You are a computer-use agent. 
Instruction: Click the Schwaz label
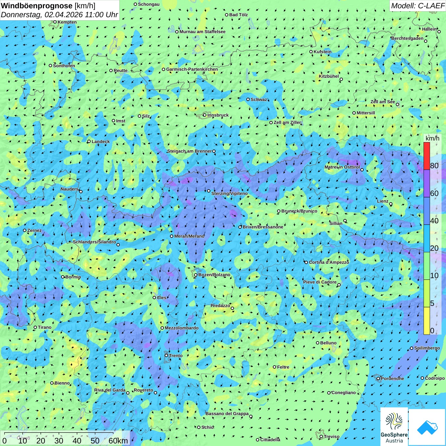[x=259, y=99]
